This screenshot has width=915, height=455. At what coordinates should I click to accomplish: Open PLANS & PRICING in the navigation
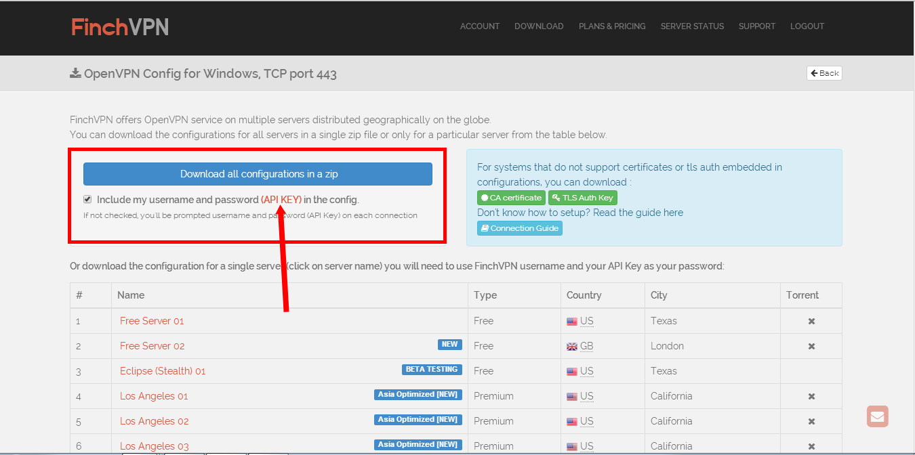(x=612, y=26)
